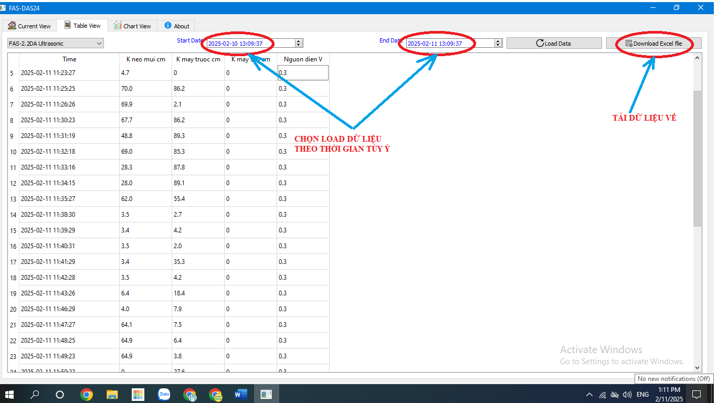Open the Wi-Fi network tray icon
717x403 pixels.
pos(603,395)
